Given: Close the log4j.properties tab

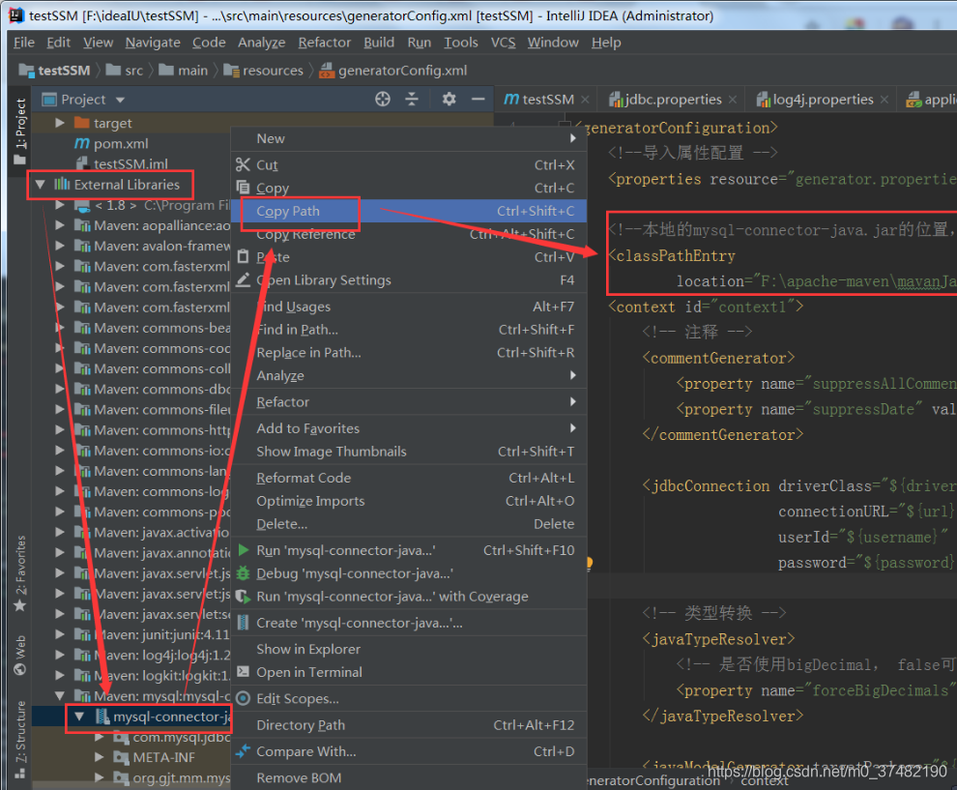Looking at the screenshot, I should 884,99.
